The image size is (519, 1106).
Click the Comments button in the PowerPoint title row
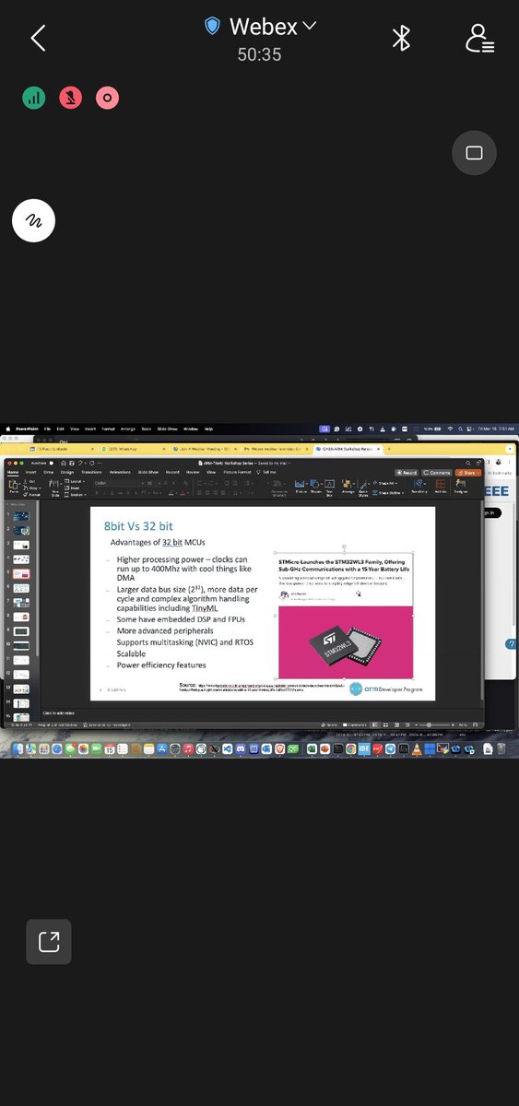pyautogui.click(x=437, y=473)
